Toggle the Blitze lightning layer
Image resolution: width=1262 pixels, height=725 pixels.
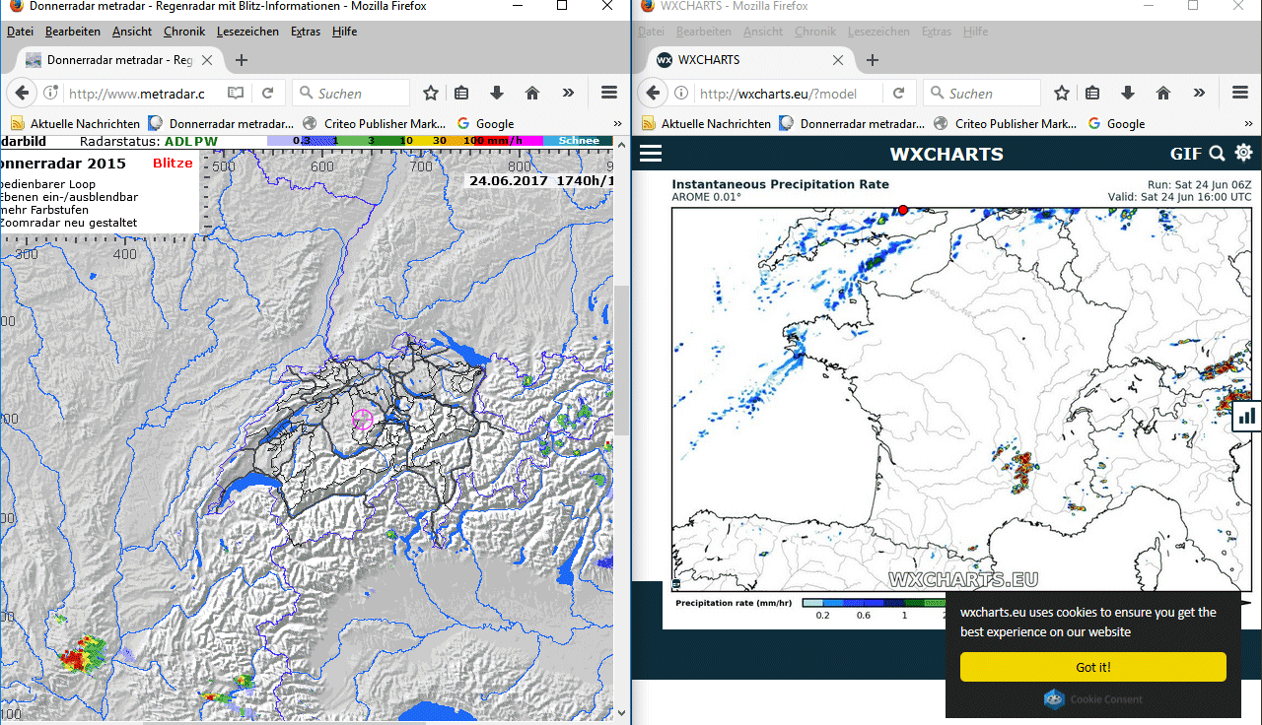[173, 164]
